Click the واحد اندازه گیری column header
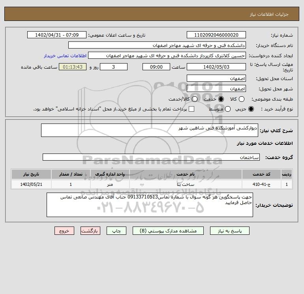The image size is (304, 294). tap(110, 174)
